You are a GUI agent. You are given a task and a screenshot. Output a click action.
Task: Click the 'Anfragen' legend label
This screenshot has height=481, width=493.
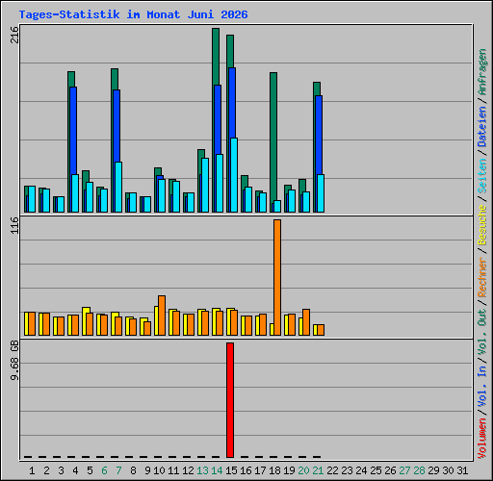[x=482, y=72]
